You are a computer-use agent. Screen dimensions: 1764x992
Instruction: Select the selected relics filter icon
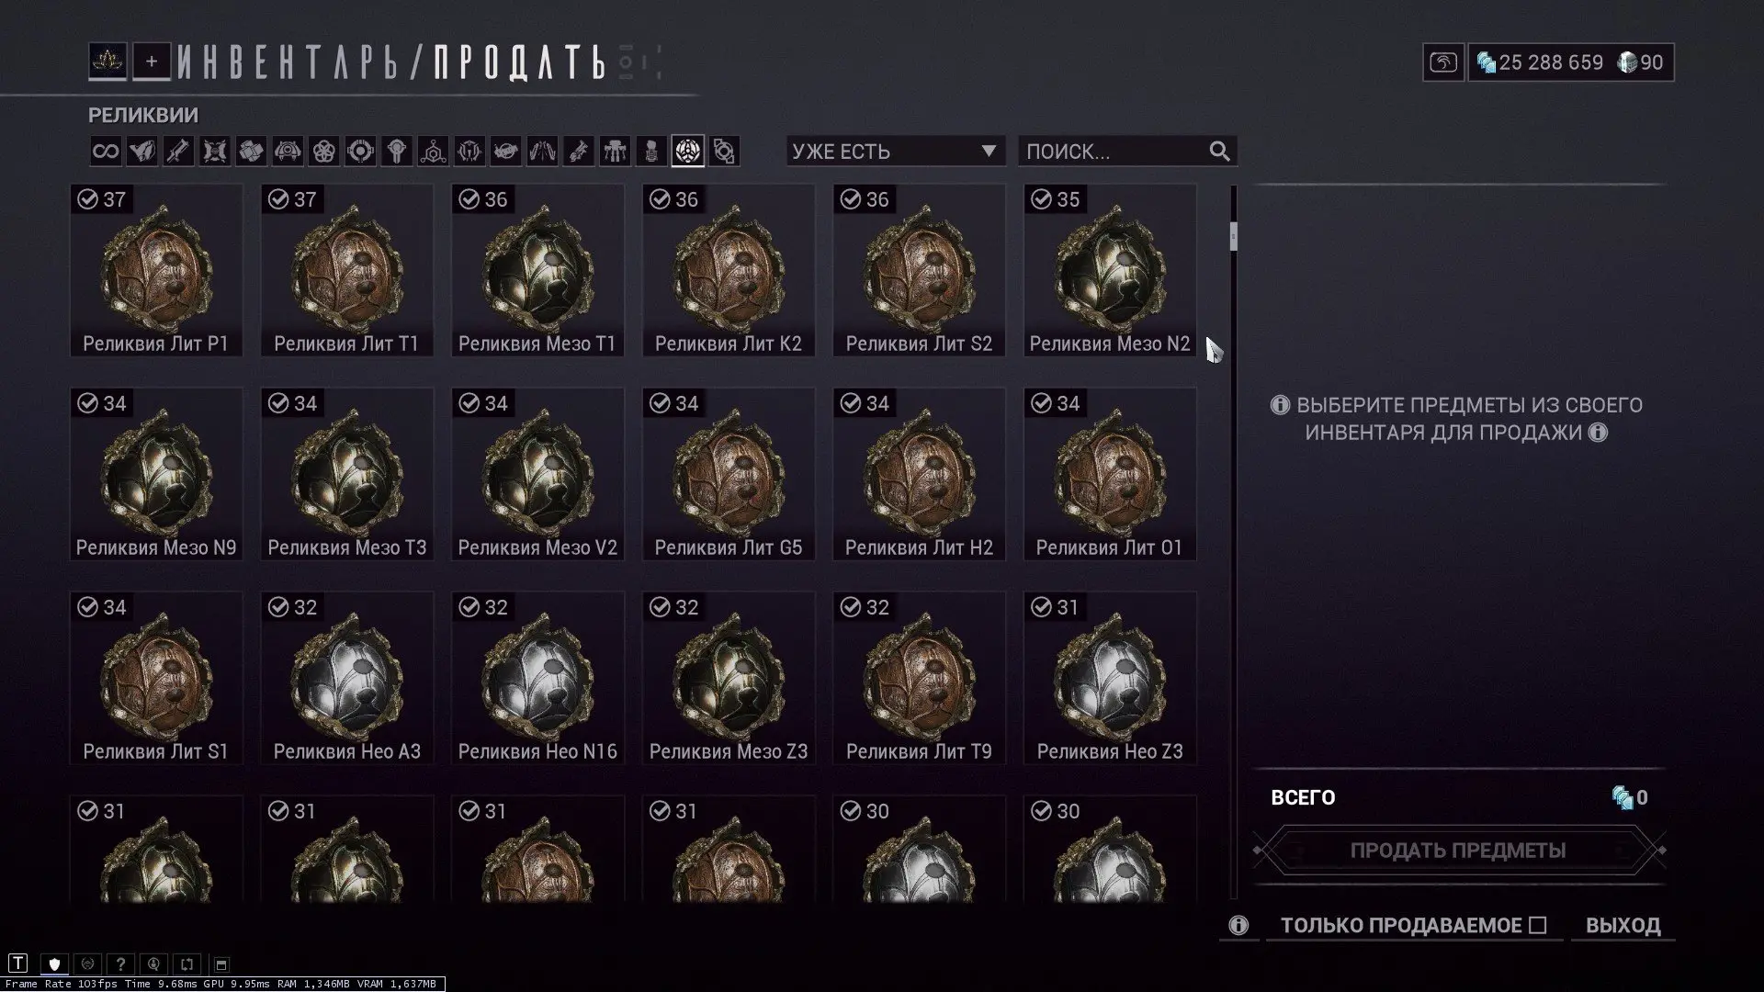[x=688, y=152]
